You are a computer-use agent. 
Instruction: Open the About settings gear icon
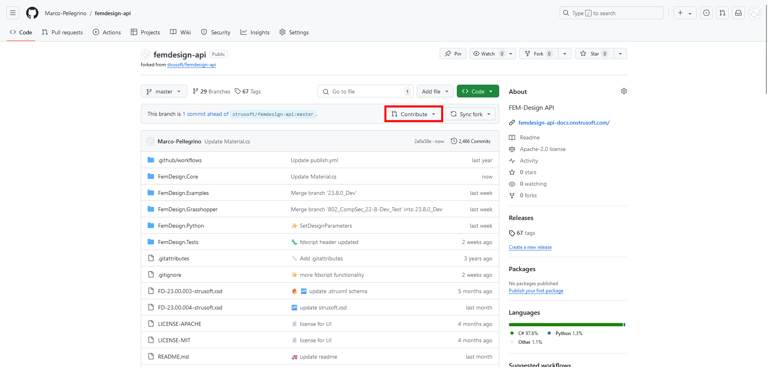(624, 91)
